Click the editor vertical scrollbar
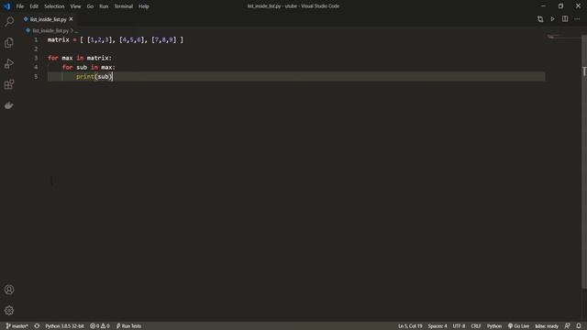 (584, 161)
